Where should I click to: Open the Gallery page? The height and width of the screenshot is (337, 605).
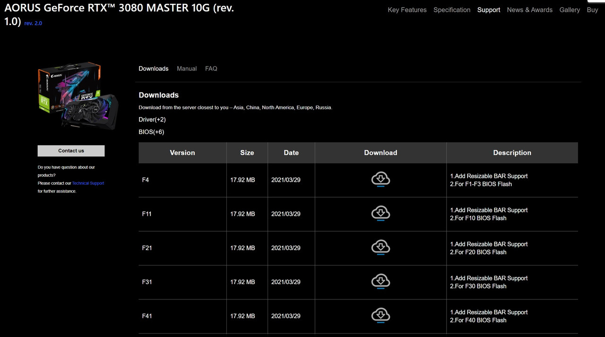pos(570,10)
